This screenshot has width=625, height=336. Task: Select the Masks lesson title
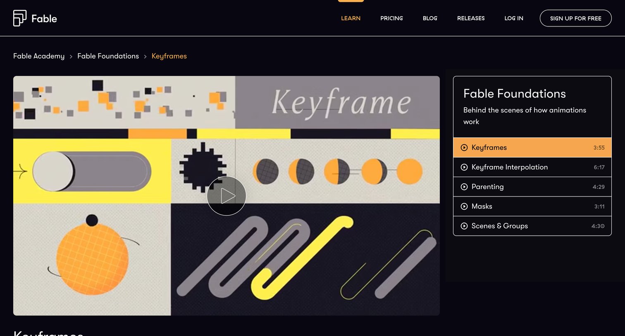pos(482,206)
